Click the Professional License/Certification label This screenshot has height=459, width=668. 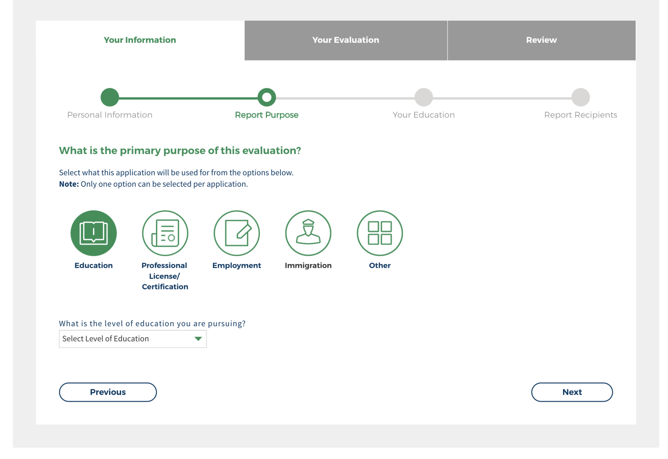tap(165, 276)
